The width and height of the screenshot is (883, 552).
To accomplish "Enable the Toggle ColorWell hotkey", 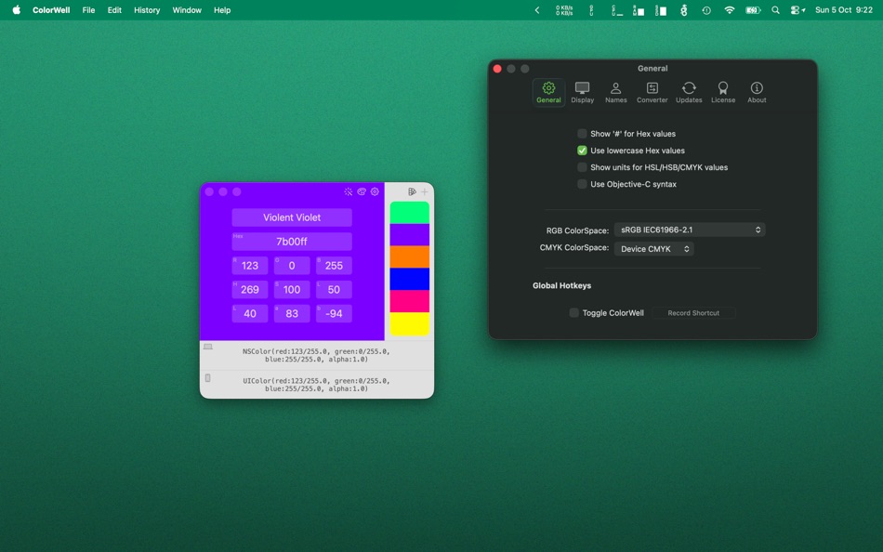I will click(574, 313).
